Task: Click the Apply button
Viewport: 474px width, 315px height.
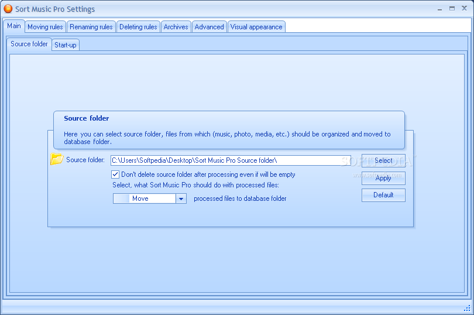Action: click(383, 178)
